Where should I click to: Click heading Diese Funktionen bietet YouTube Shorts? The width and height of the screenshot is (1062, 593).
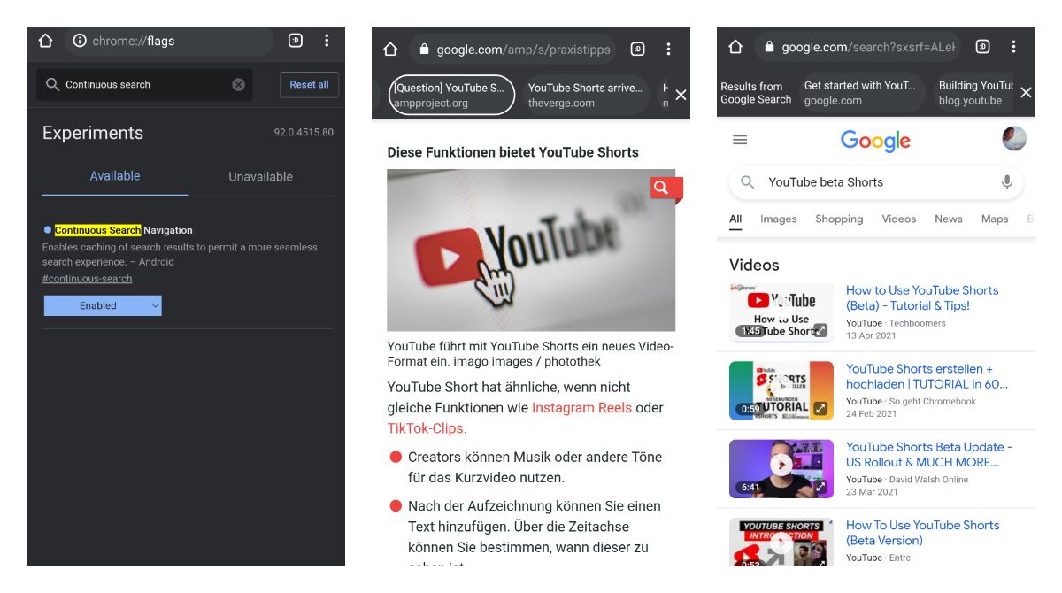tap(512, 152)
